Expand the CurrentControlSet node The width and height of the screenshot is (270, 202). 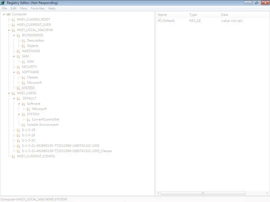24,120
